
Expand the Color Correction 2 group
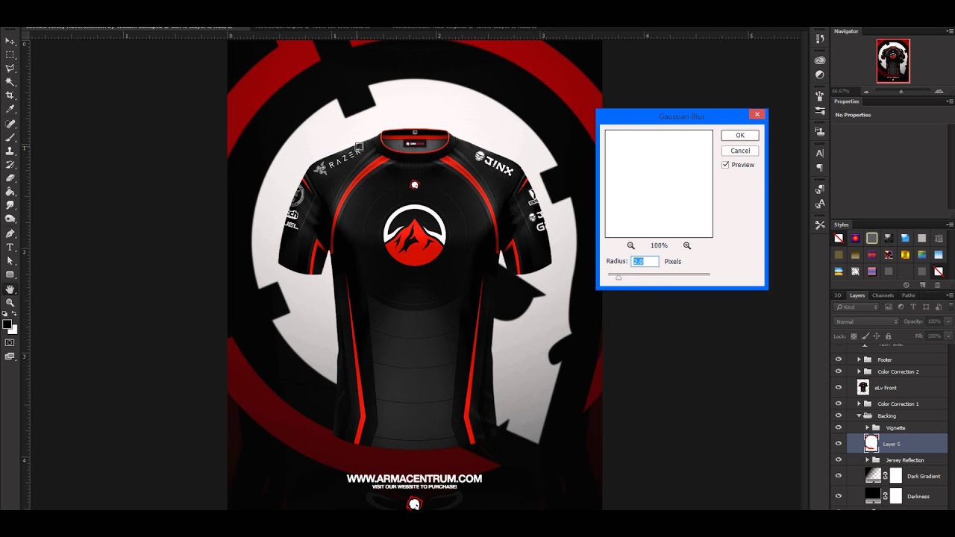pyautogui.click(x=859, y=371)
